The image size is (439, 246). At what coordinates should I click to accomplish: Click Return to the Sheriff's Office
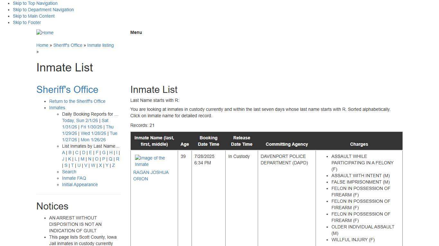pos(77,101)
